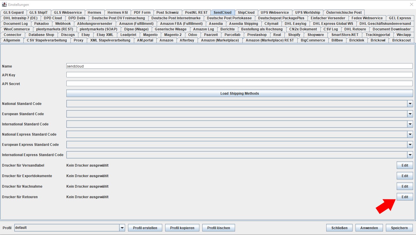Screen dimensions: 416x235
Task: Select the UPS Worldship tab
Action: pyautogui.click(x=308, y=13)
